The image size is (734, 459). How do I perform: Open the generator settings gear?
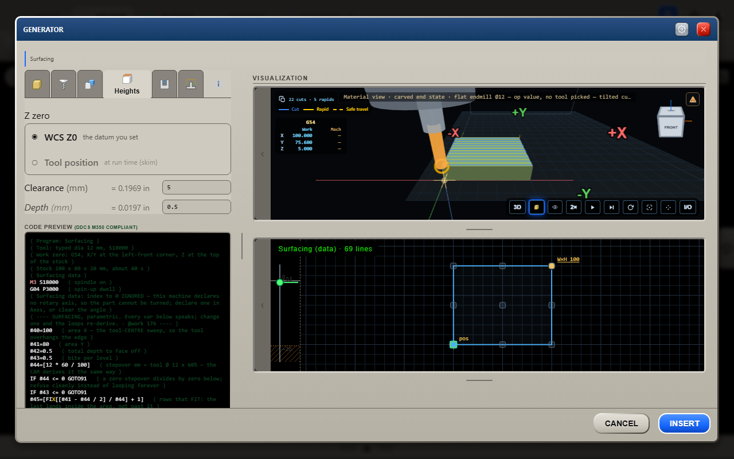682,29
